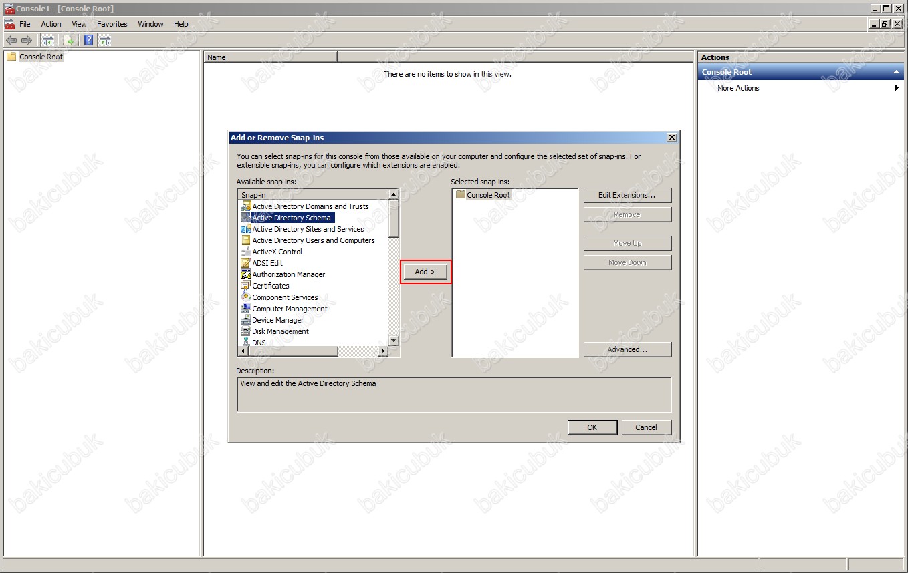908x573 pixels.
Task: Click the snap-in list horizontal scrollbar thumb
Action: pos(293,351)
